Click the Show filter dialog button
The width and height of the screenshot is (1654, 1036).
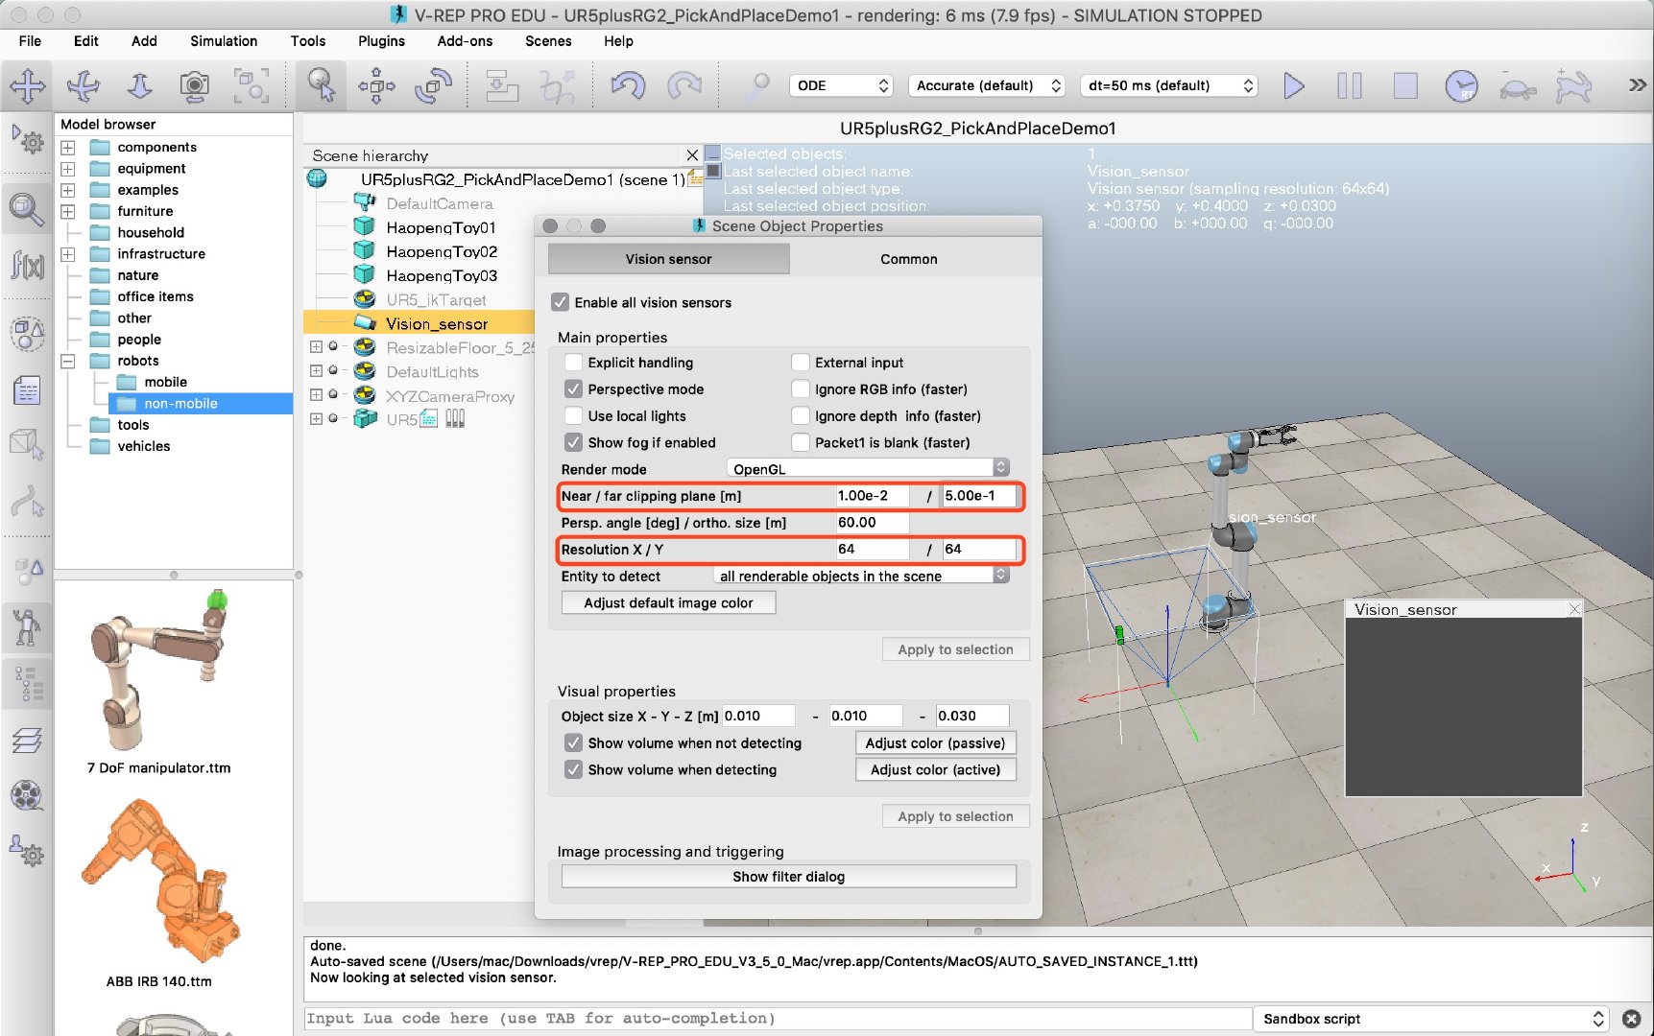coord(787,876)
